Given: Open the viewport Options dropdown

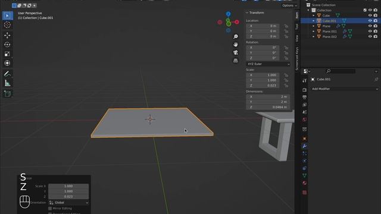Looking at the screenshot, I should pos(289,5).
